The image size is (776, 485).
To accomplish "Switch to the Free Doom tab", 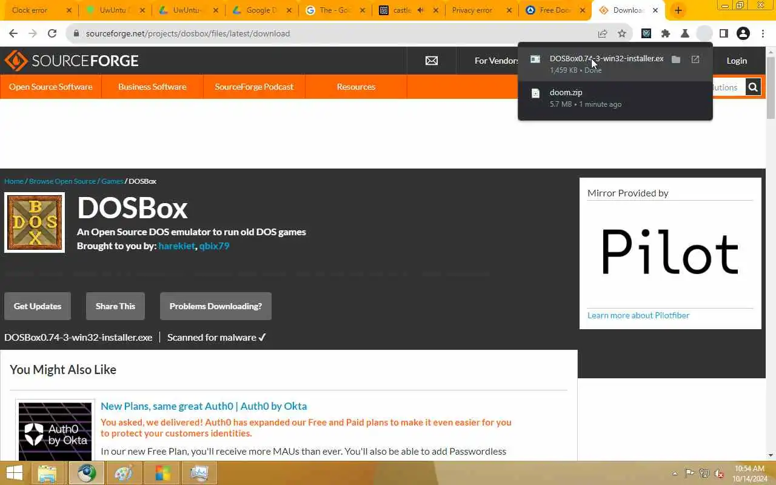I will pos(556,10).
